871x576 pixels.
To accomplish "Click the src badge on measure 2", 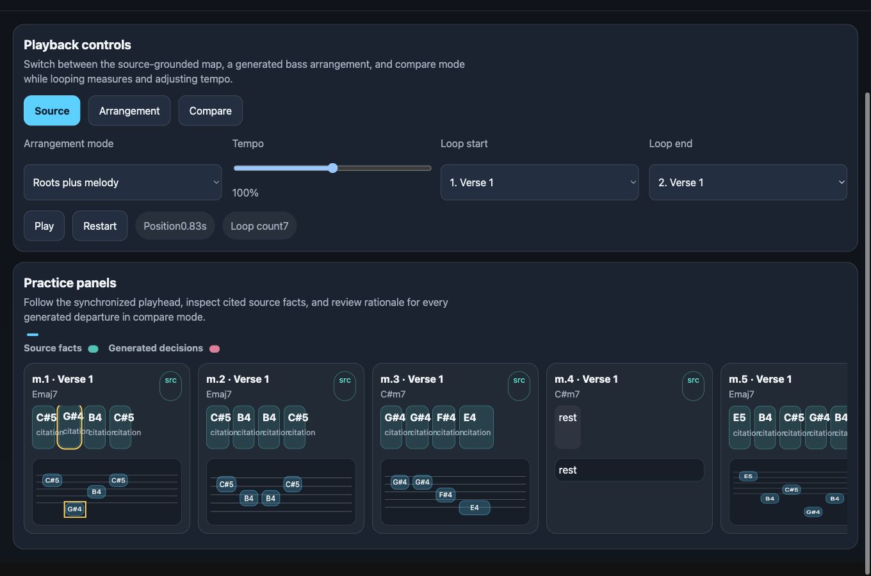I will (x=345, y=387).
